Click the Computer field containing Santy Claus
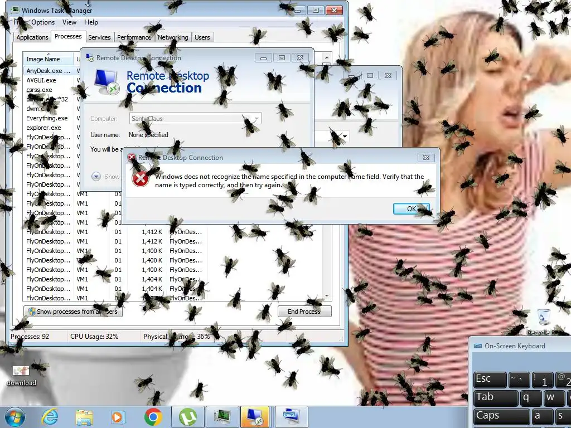The image size is (571, 428). point(195,119)
